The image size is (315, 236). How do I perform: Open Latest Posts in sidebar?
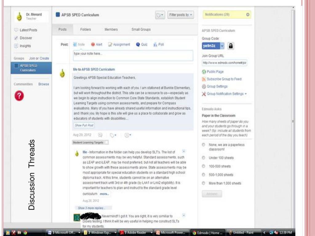pyautogui.click(x=28, y=30)
